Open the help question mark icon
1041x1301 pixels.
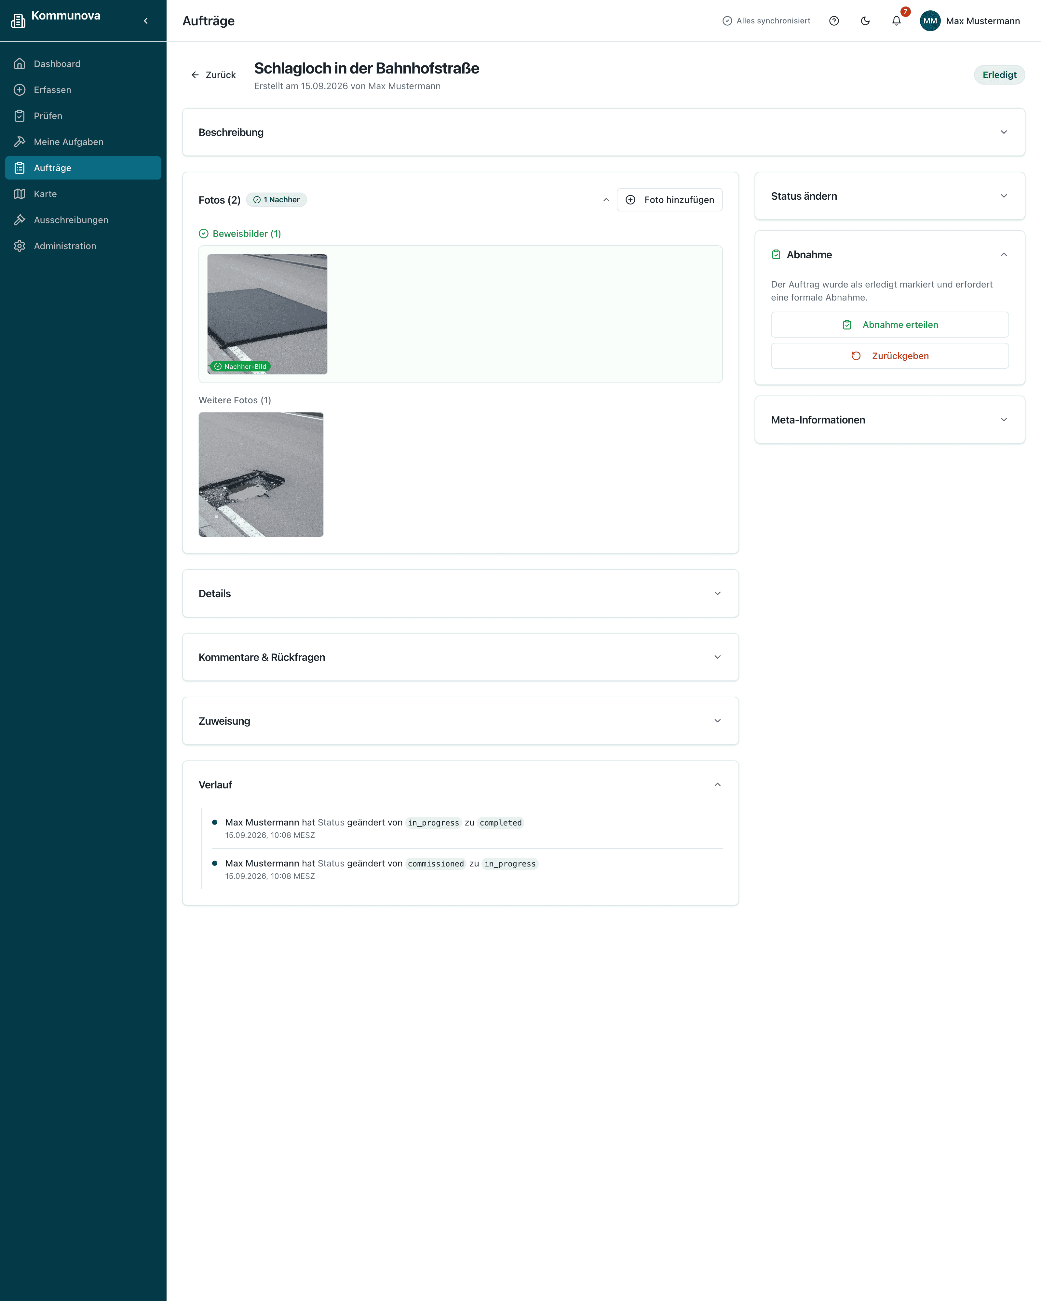point(834,20)
